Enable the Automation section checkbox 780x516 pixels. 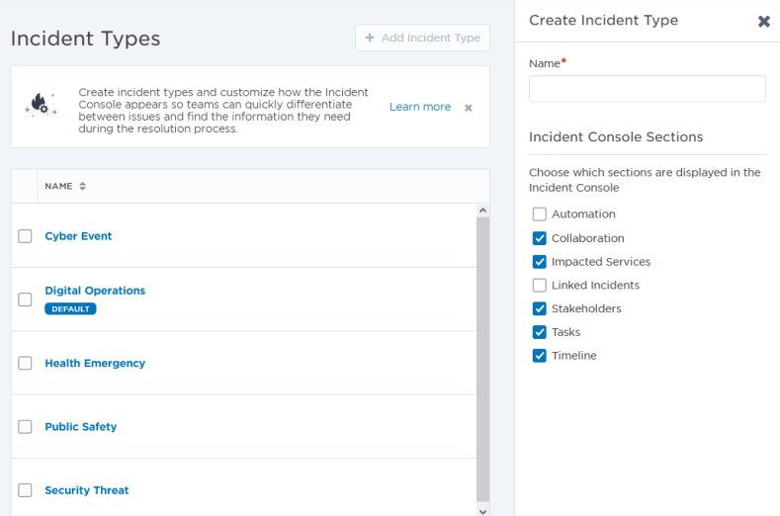click(x=540, y=215)
